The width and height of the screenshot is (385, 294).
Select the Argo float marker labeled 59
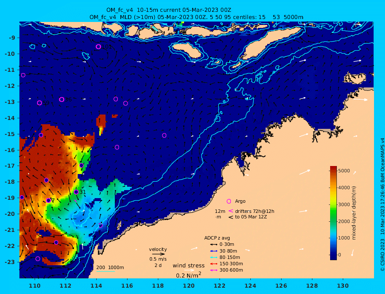tap(40, 103)
